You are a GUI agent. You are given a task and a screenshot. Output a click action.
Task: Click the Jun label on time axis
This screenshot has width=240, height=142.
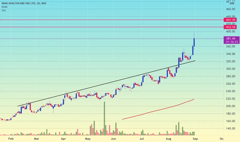point(113,139)
